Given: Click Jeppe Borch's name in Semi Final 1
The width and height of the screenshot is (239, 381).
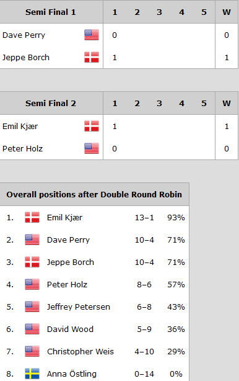Looking at the screenshot, I should 26,58.
